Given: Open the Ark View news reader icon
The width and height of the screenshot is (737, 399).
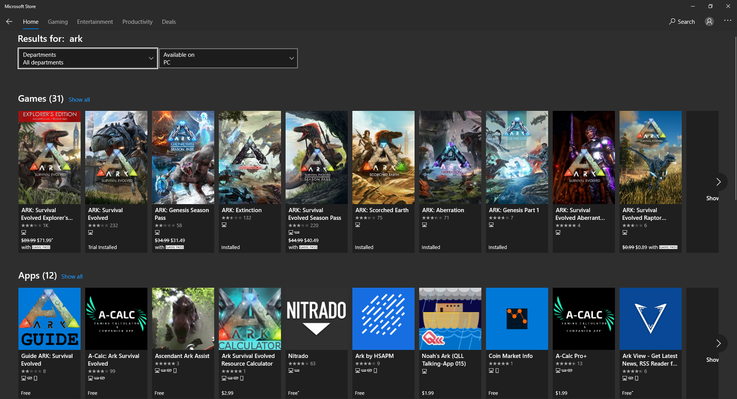Looking at the screenshot, I should (651, 319).
